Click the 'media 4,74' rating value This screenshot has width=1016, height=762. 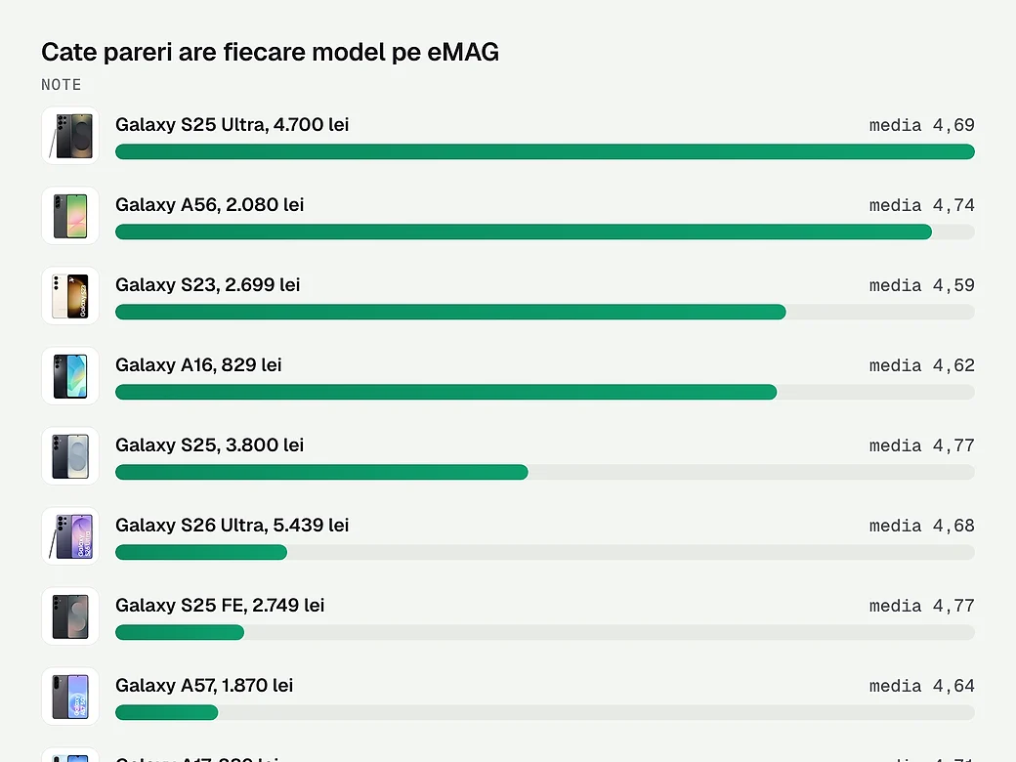(921, 205)
